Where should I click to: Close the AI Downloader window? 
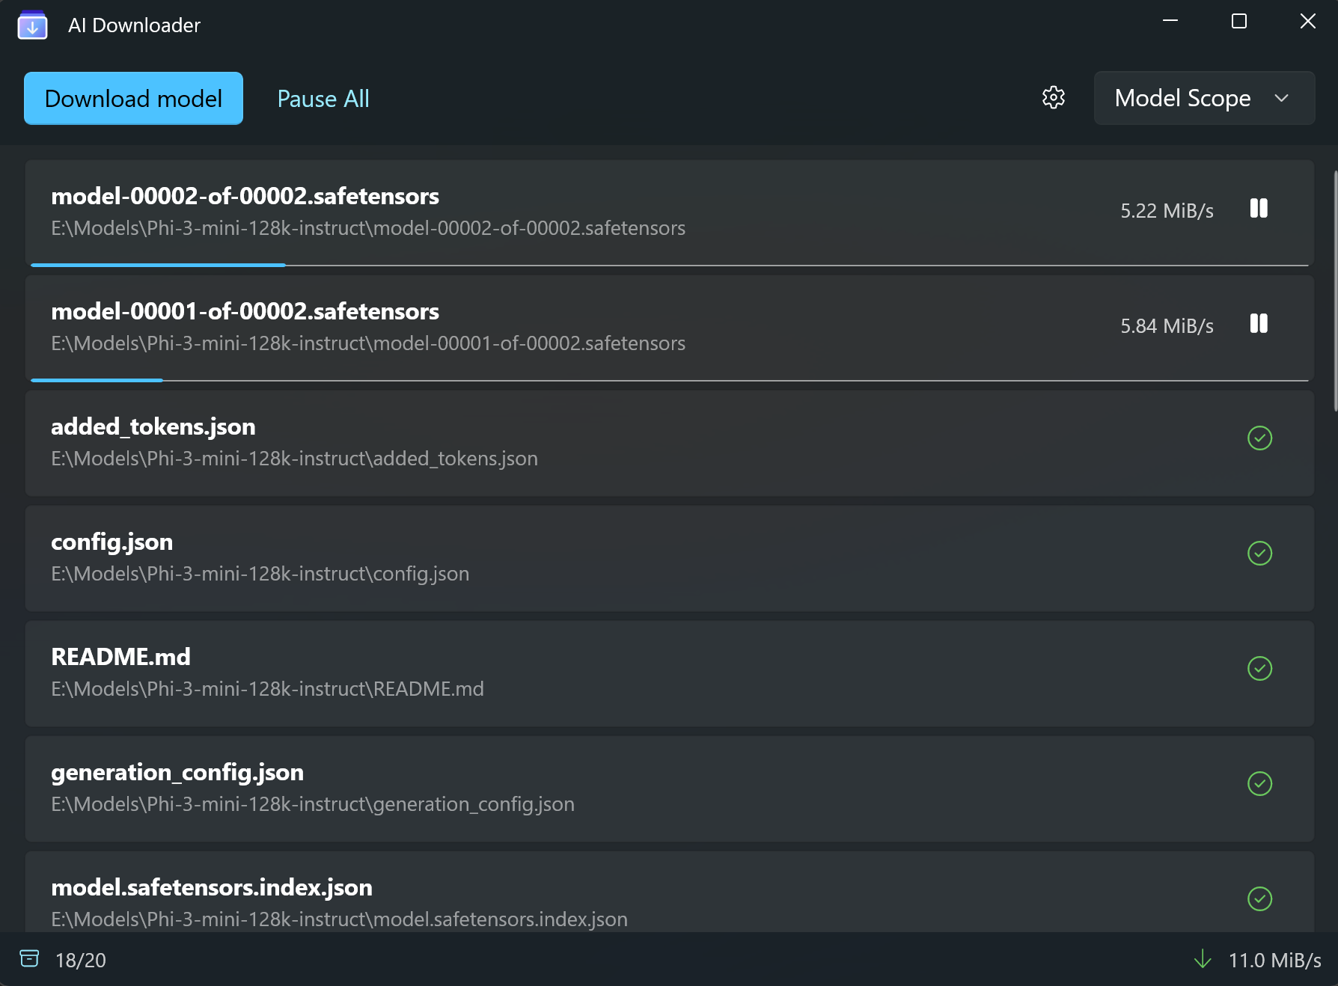[x=1307, y=21]
